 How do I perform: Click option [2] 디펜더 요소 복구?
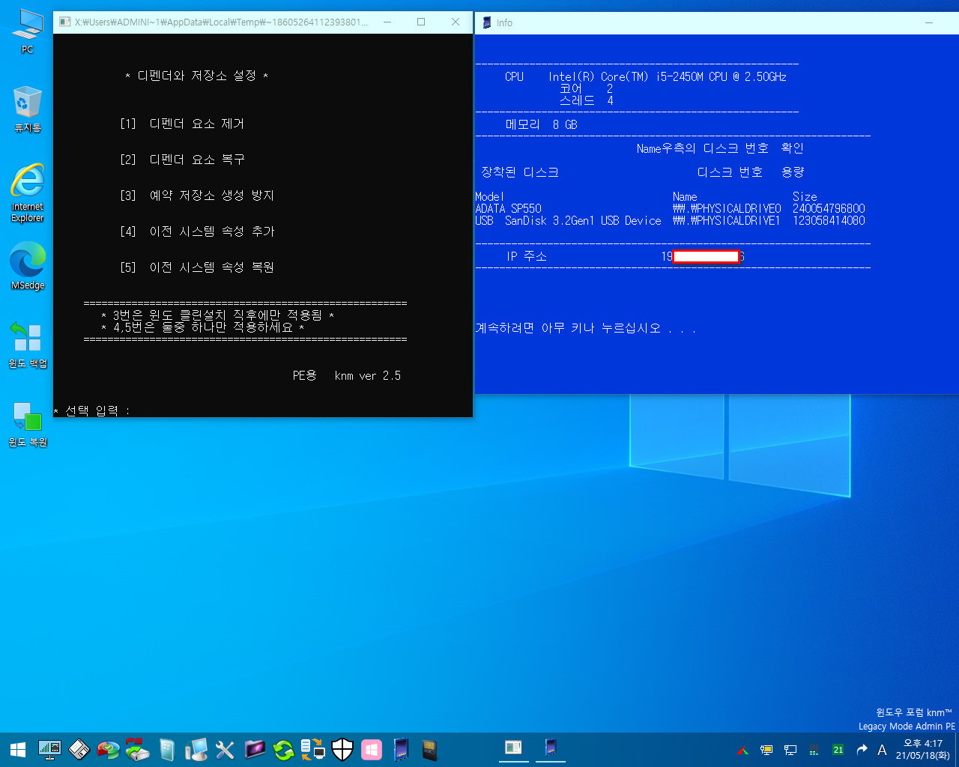click(x=182, y=160)
